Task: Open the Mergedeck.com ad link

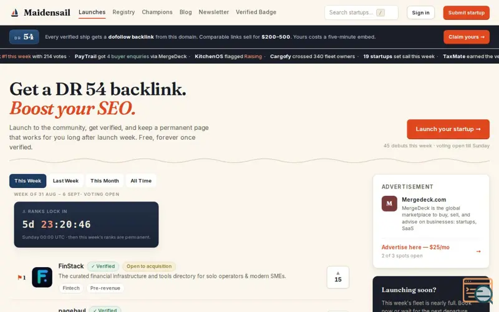Action: 424,200
